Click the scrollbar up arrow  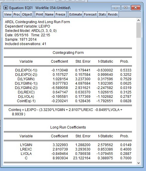coord(138,20)
